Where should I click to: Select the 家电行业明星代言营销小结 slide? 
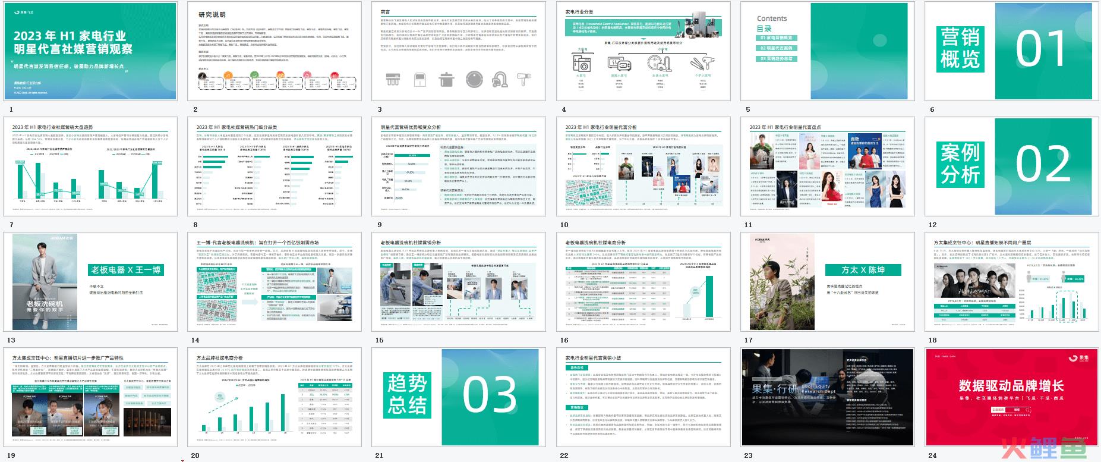point(643,397)
